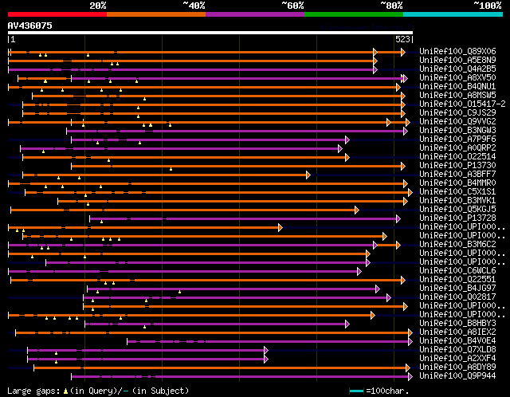Click the yellow gap marker under UniRef100_P13730
The height and width of the screenshot is (397, 510).
[171, 169]
